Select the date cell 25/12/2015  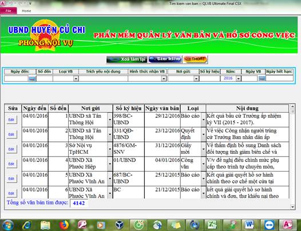(x=163, y=178)
